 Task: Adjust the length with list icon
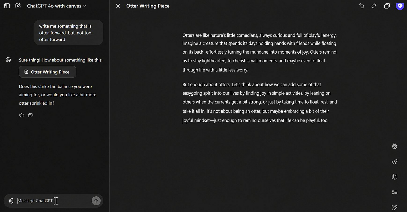(394, 192)
